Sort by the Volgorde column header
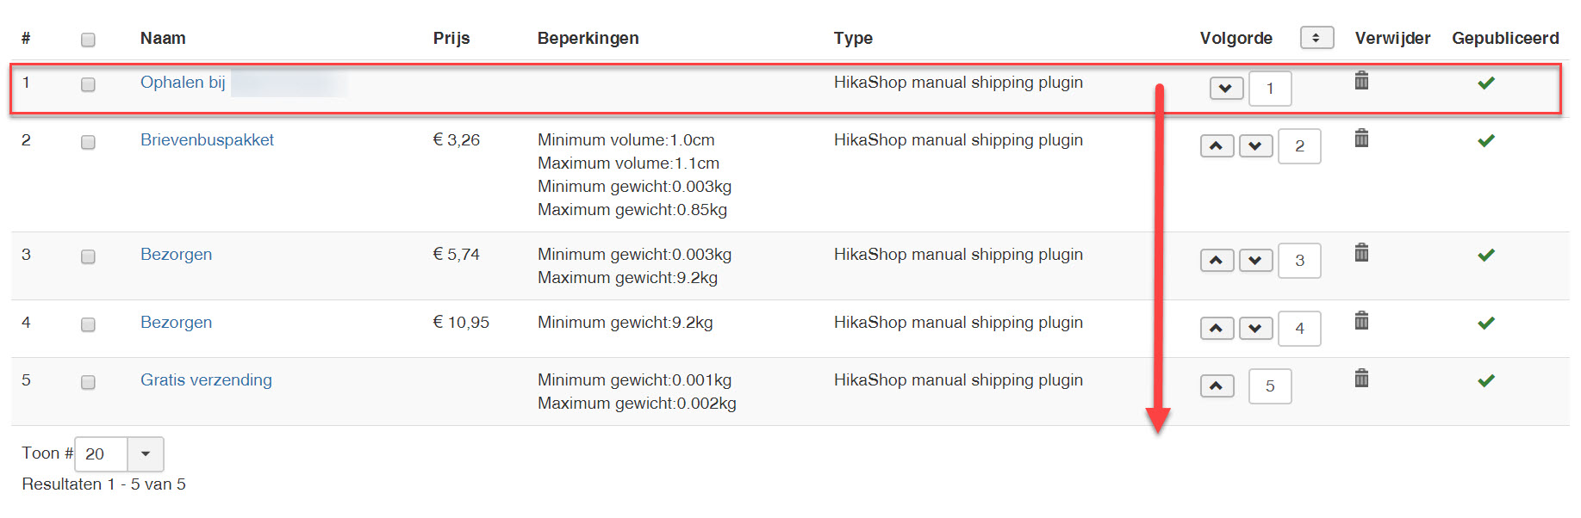 tap(1236, 38)
